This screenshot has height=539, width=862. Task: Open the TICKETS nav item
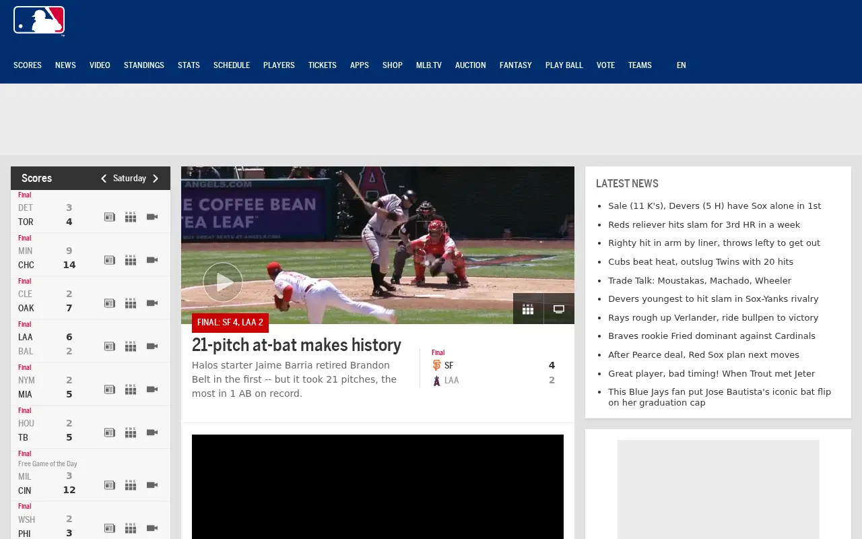point(323,65)
